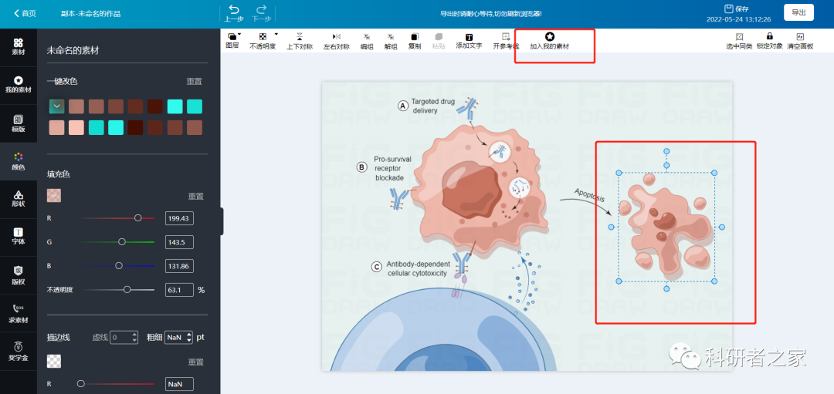Switch to 我的素材 sidebar tab
Image resolution: width=834 pixels, height=394 pixels.
coord(19,84)
